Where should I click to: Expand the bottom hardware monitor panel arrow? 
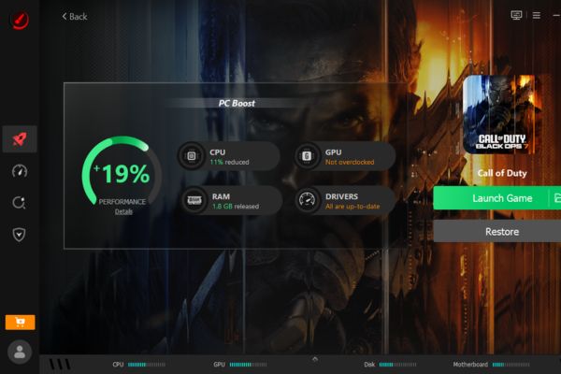(315, 359)
